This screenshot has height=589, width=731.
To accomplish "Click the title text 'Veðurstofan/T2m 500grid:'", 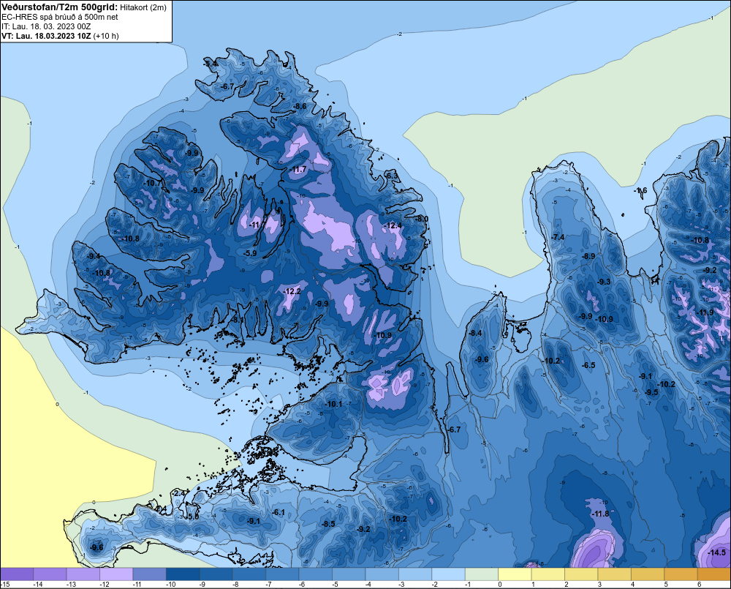I will pos(60,7).
